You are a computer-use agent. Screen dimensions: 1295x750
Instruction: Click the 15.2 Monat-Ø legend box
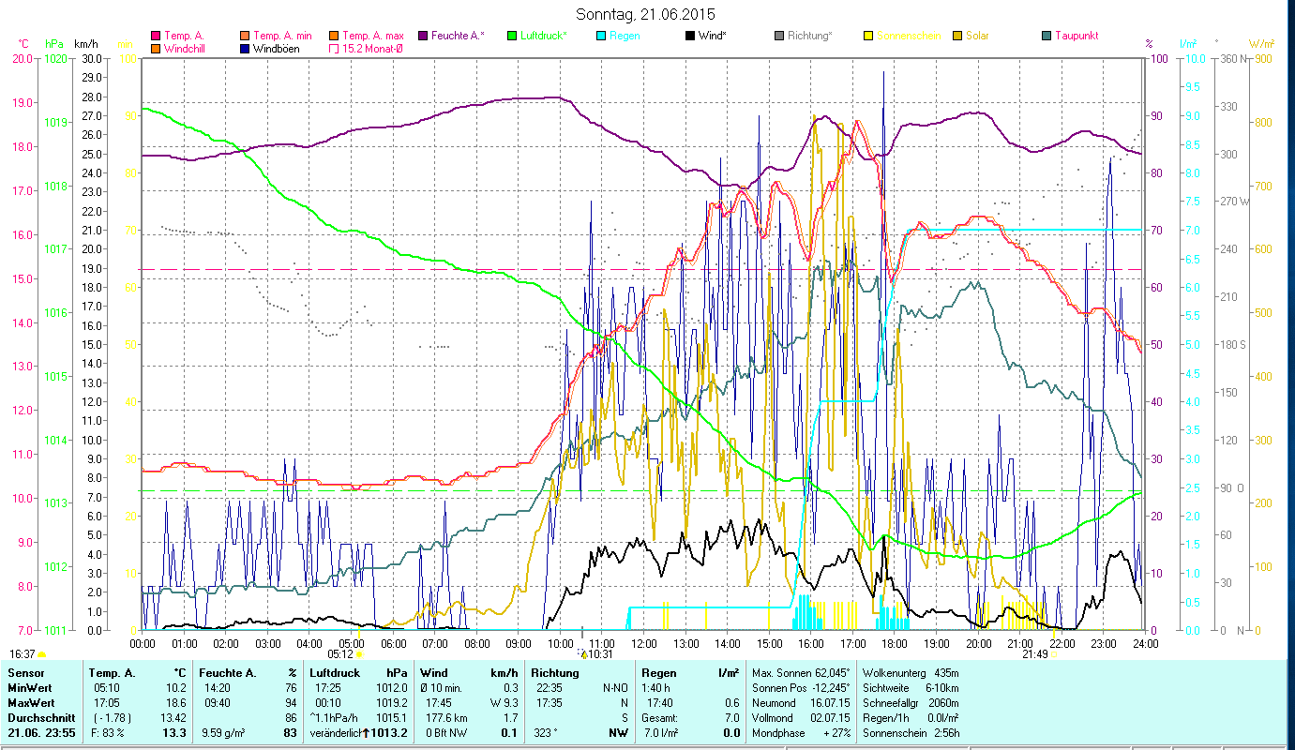[x=333, y=49]
